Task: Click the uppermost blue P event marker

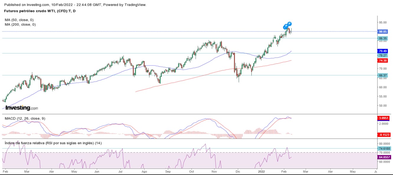Action: click(290, 23)
